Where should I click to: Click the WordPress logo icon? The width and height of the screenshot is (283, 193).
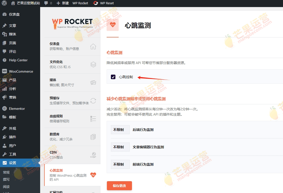(x=4, y=3)
